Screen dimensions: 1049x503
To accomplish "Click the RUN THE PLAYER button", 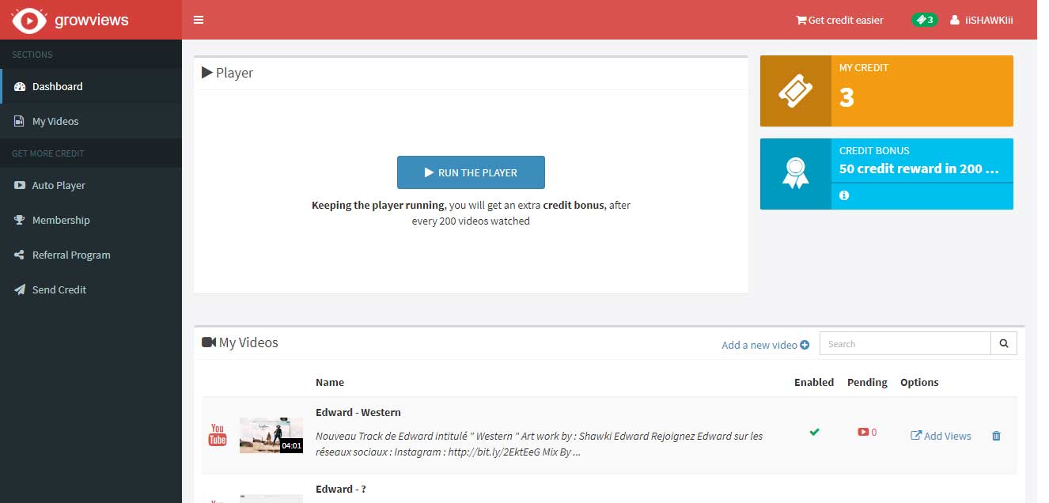I will [471, 172].
